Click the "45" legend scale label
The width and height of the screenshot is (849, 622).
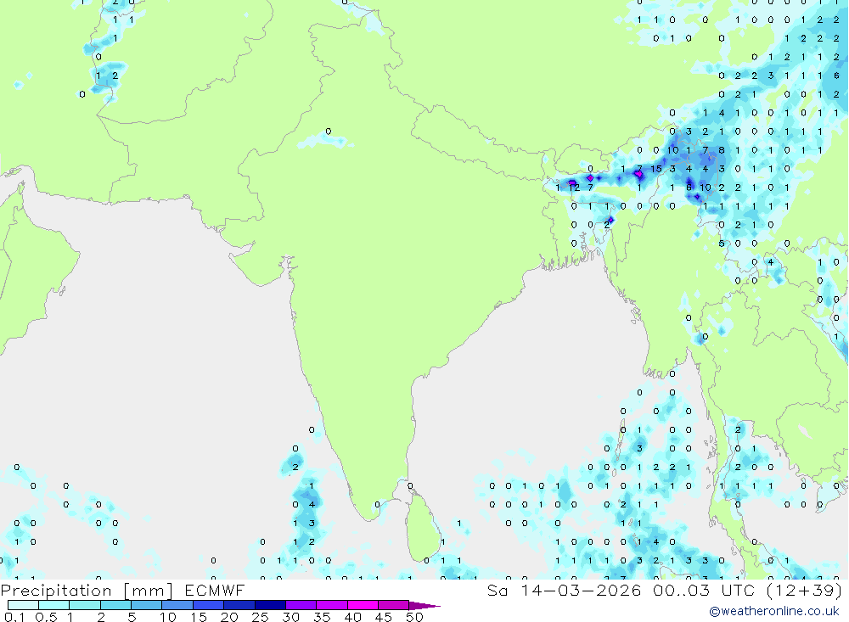coord(384,617)
